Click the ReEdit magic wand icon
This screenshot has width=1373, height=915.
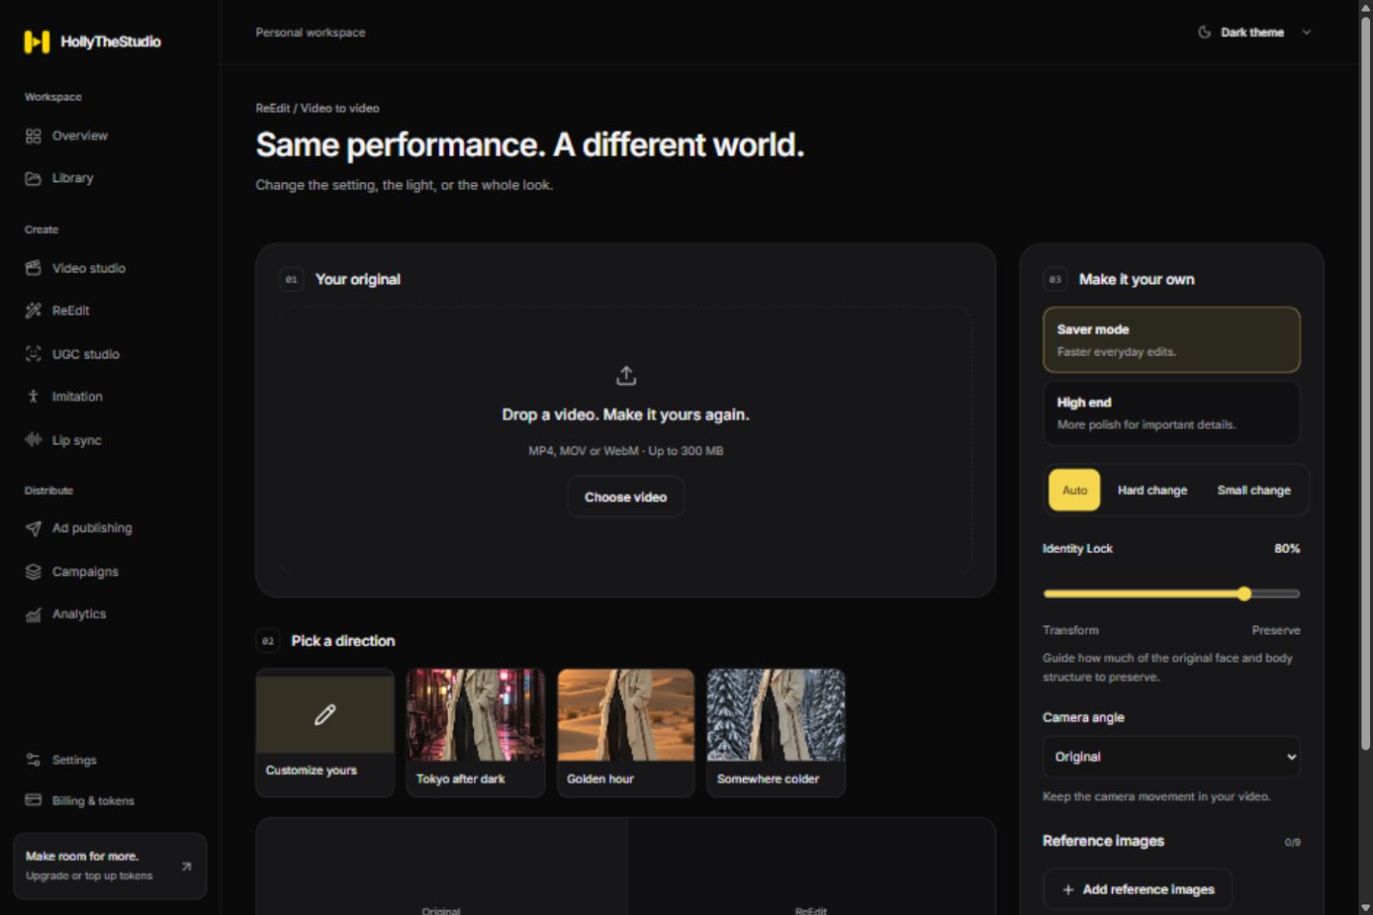33,310
